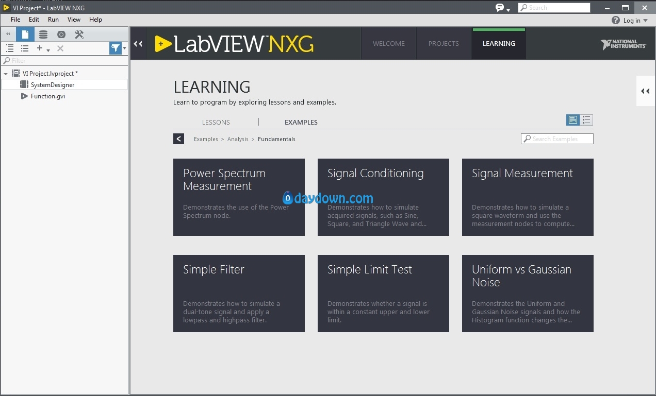Switch to the WELCOME tab
This screenshot has width=656, height=396.
click(x=389, y=44)
